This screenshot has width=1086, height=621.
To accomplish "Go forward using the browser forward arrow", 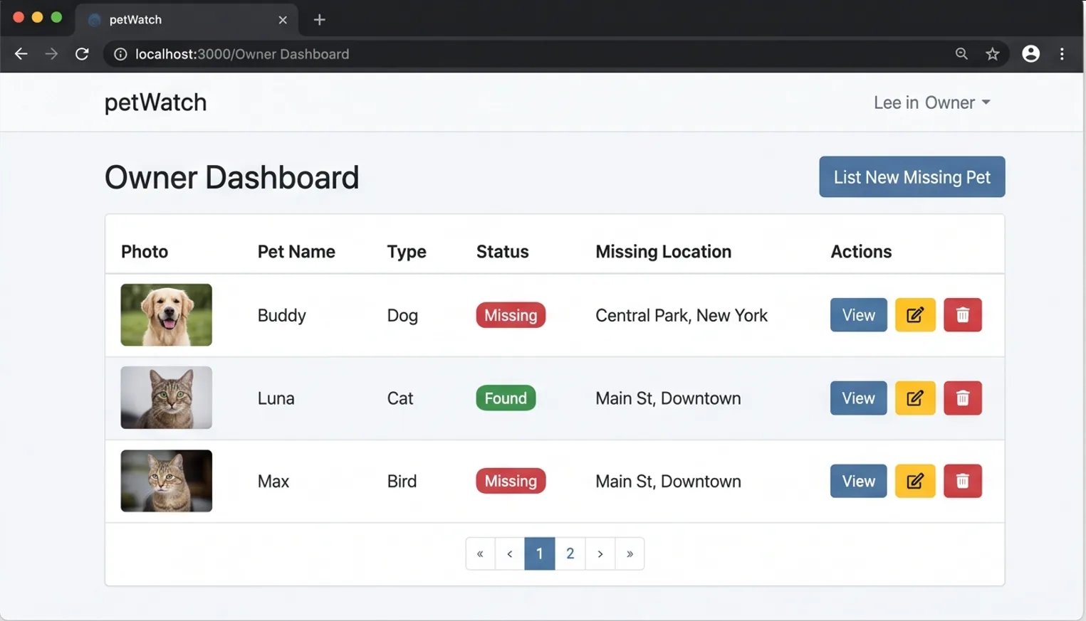I will [51, 54].
